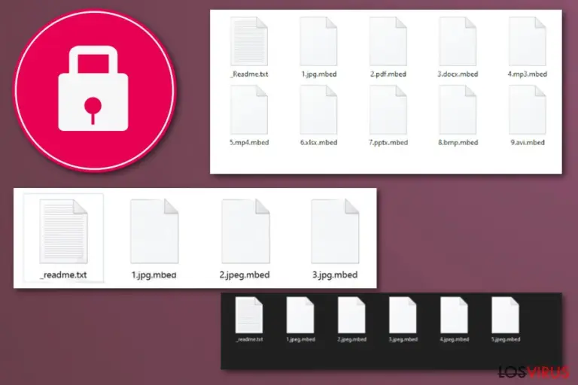Select _readme.txt in the dark folder window
This screenshot has width=578, height=385.
pos(249,320)
